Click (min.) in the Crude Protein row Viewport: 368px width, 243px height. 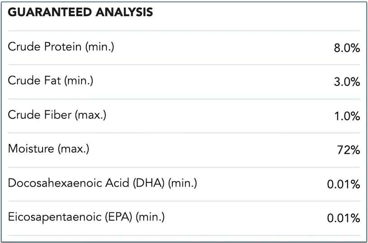tap(99, 47)
